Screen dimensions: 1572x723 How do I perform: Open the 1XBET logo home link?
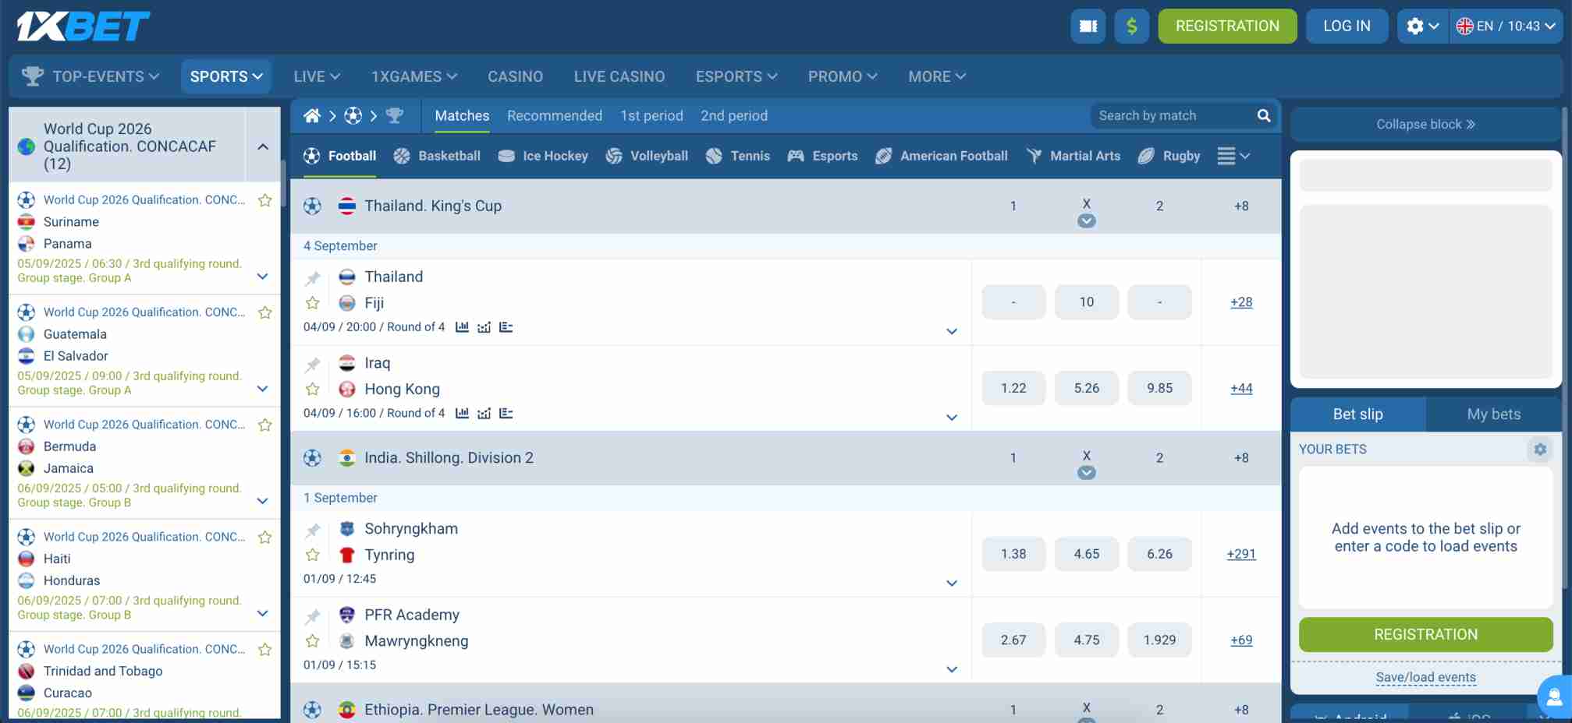[83, 26]
